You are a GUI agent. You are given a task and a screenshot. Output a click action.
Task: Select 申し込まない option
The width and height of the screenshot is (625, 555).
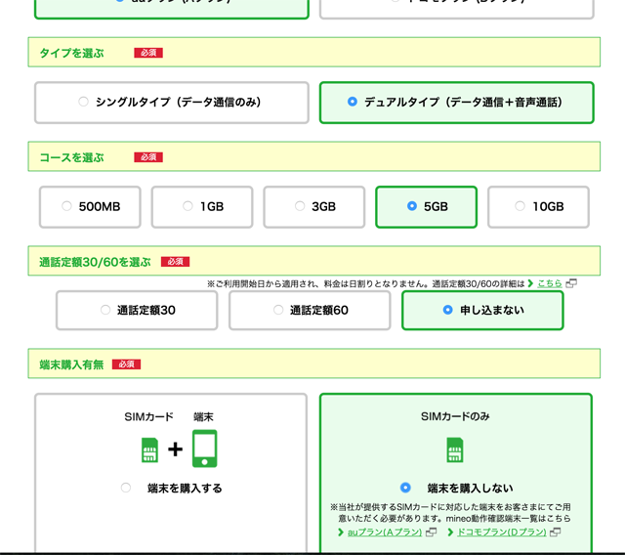482,310
